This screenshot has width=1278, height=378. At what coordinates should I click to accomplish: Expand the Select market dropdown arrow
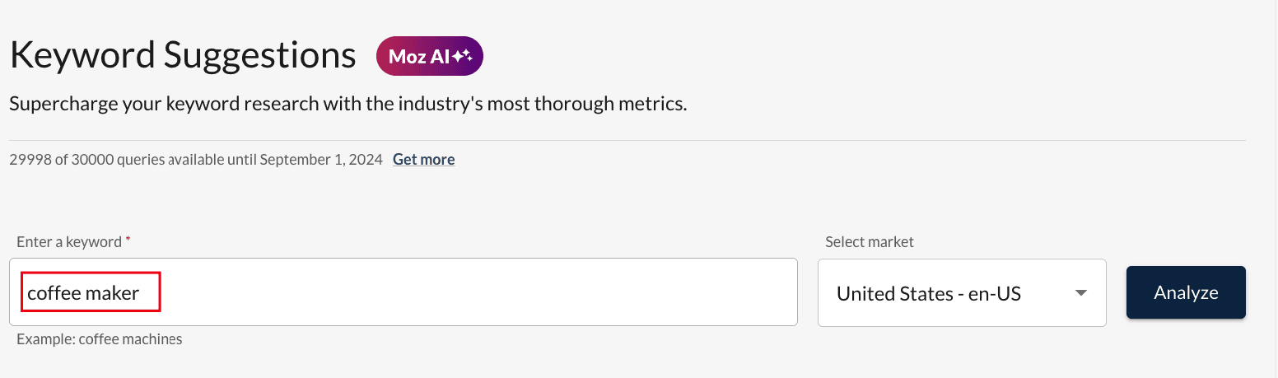click(x=1081, y=293)
